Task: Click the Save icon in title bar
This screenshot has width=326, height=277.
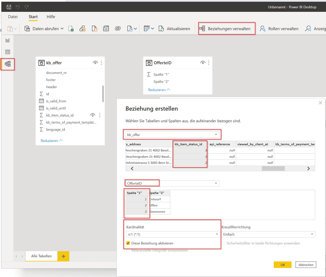Action: [x=9, y=7]
